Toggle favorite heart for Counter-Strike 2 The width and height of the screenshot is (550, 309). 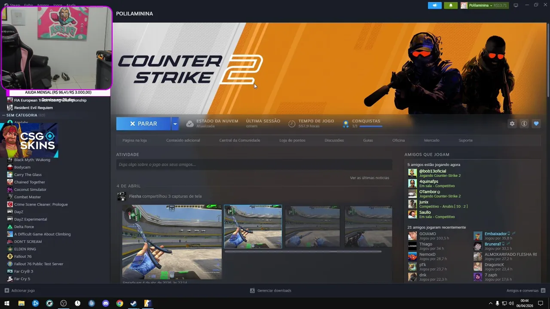[536, 124]
